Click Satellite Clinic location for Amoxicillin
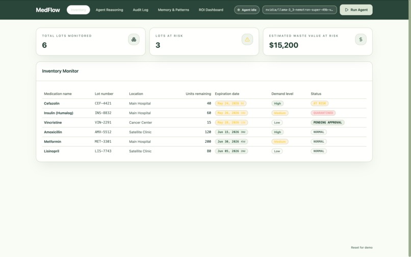Image resolution: width=411 pixels, height=257 pixels. pos(140,132)
